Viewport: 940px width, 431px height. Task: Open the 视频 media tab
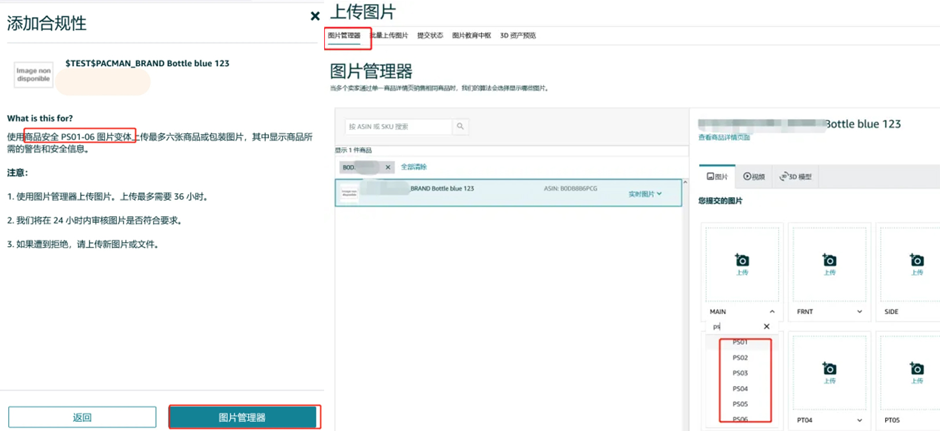tap(754, 177)
